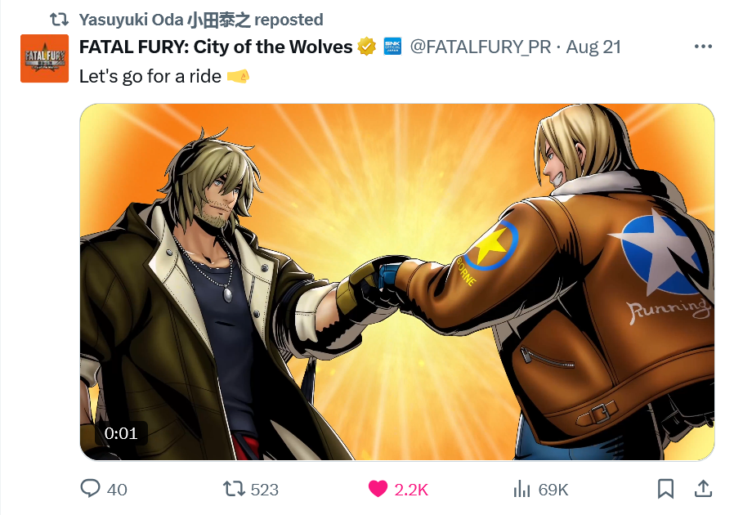Screen dimensions: 734x515
Task: Click the SNK official affiliation badge
Action: coord(392,47)
